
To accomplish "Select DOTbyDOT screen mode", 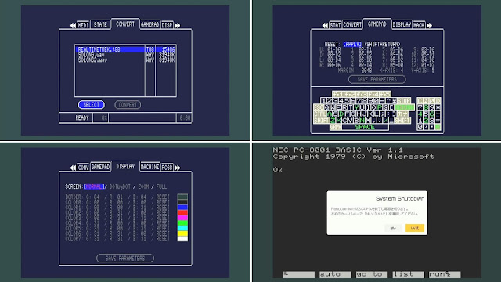I will click(120, 186).
